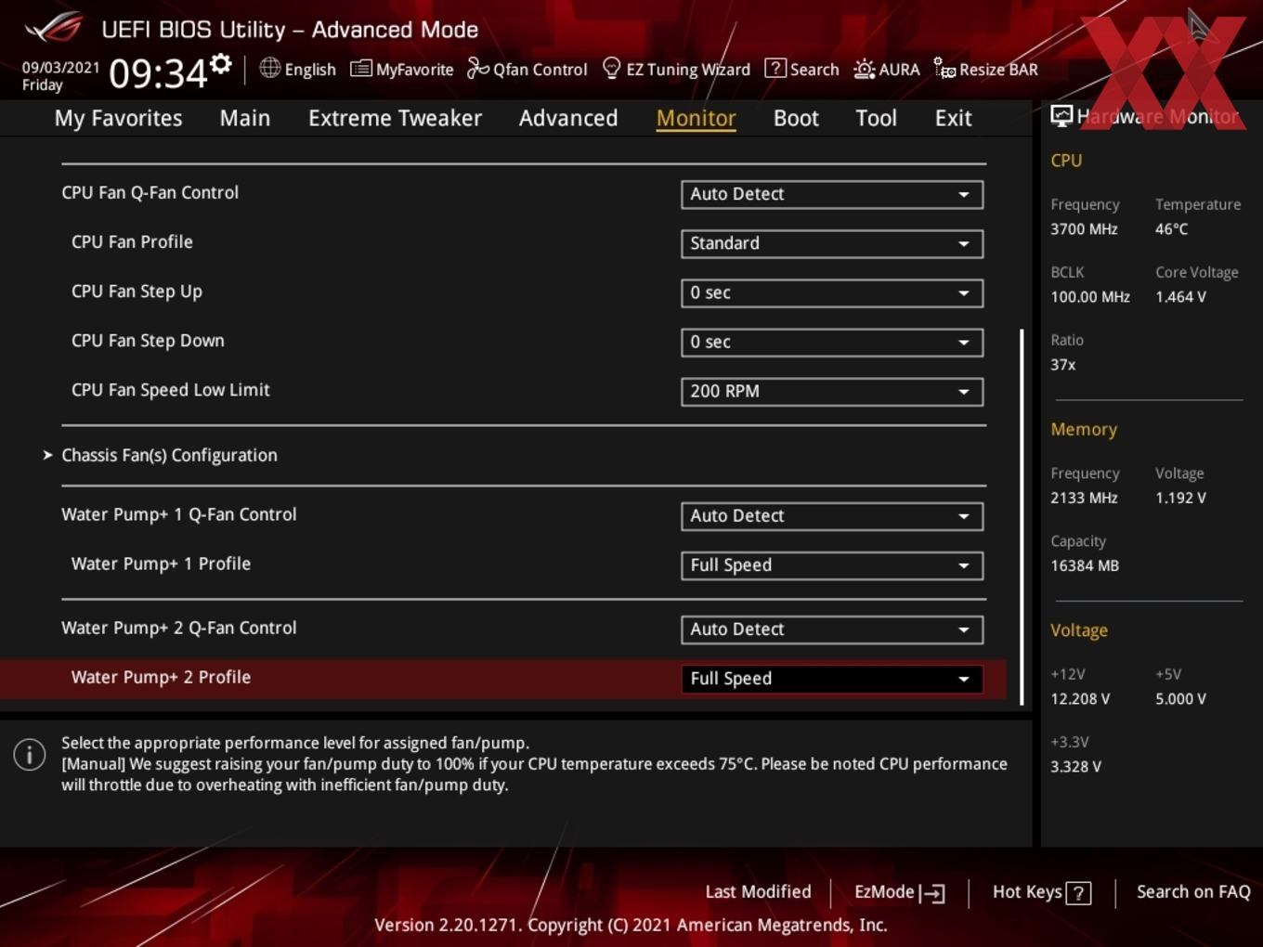Open Water Pump+ 2 Profile dropdown
The width and height of the screenshot is (1263, 947).
click(x=832, y=679)
